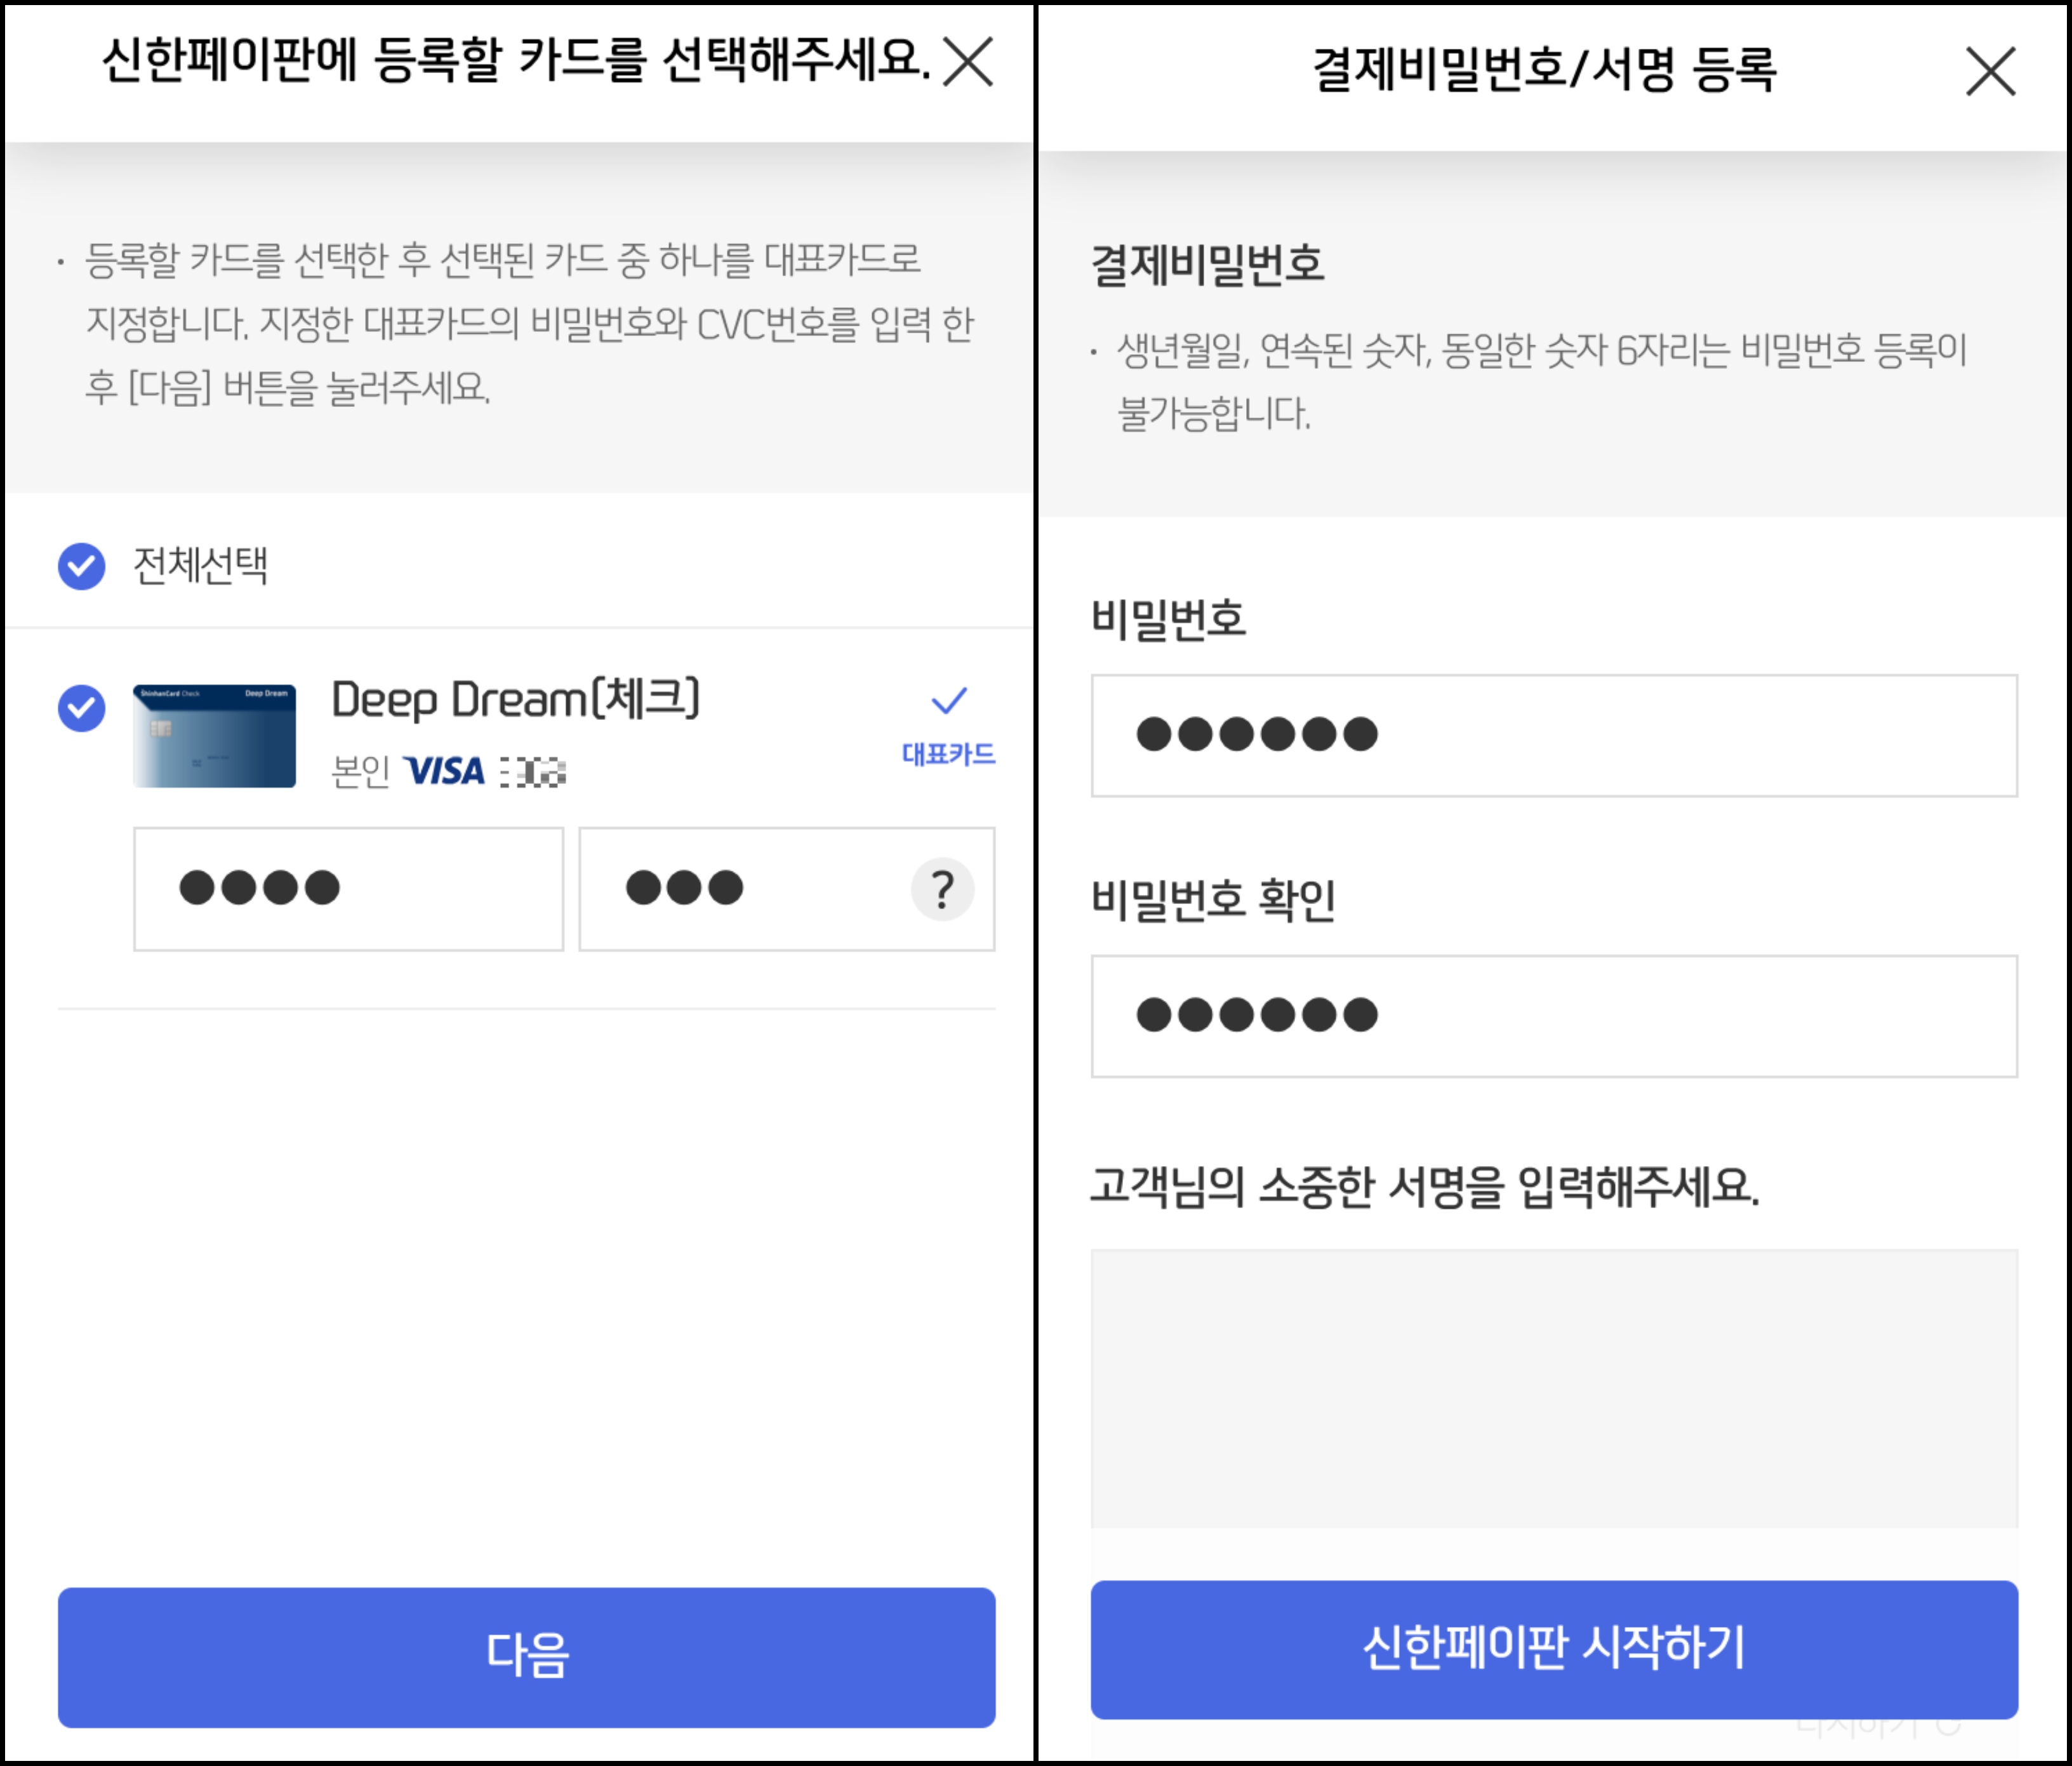This screenshot has width=2072, height=1766.
Task: Toggle the 전체선택 checkbox
Action: pos(82,567)
